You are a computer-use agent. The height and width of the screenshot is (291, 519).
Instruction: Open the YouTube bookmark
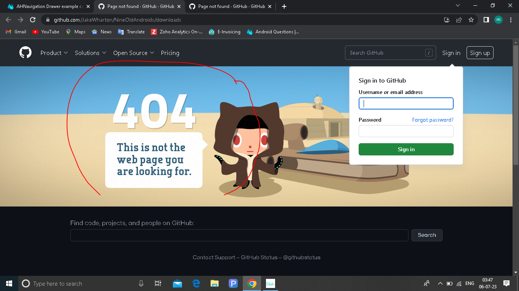(x=46, y=32)
